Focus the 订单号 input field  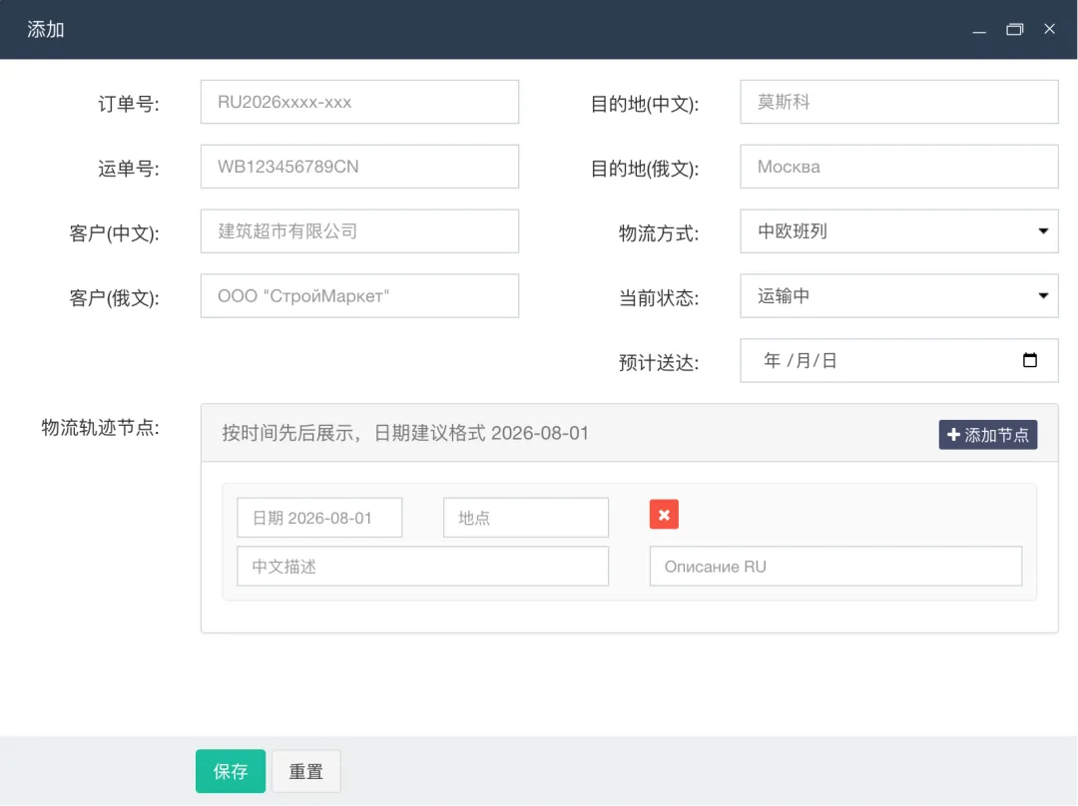[x=359, y=103]
